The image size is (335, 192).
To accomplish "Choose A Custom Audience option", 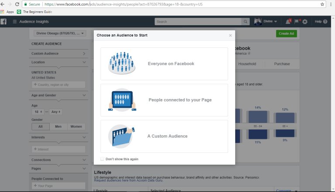I will (164, 136).
